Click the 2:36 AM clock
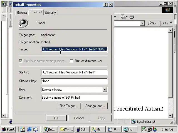Viewport: 178px width, 133px height. (x=167, y=130)
